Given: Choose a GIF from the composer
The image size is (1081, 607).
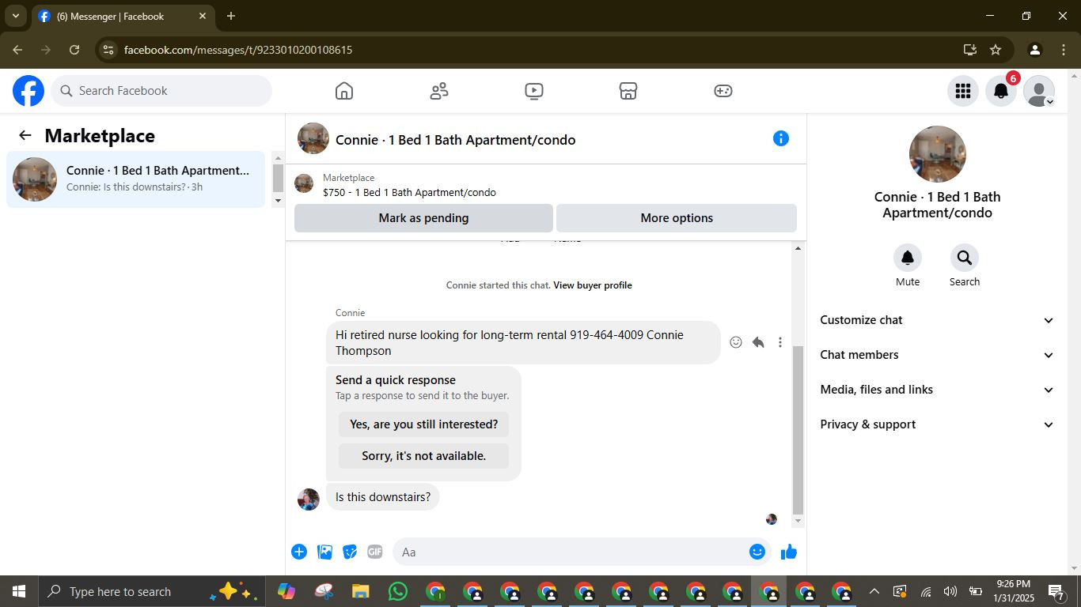Looking at the screenshot, I should (375, 552).
